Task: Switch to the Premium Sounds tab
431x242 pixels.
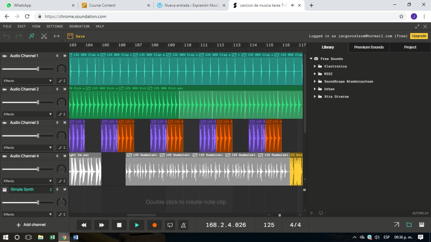Action: tap(369, 47)
